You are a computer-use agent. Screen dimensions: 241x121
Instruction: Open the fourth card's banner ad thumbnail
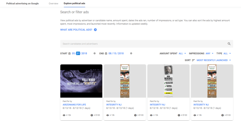click(212, 81)
